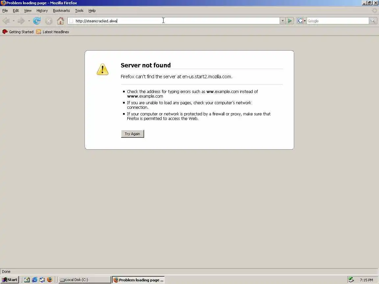Viewport: 379px width, 284px height.
Task: Open the Latest Headlines feed bookmark
Action: tap(53, 32)
